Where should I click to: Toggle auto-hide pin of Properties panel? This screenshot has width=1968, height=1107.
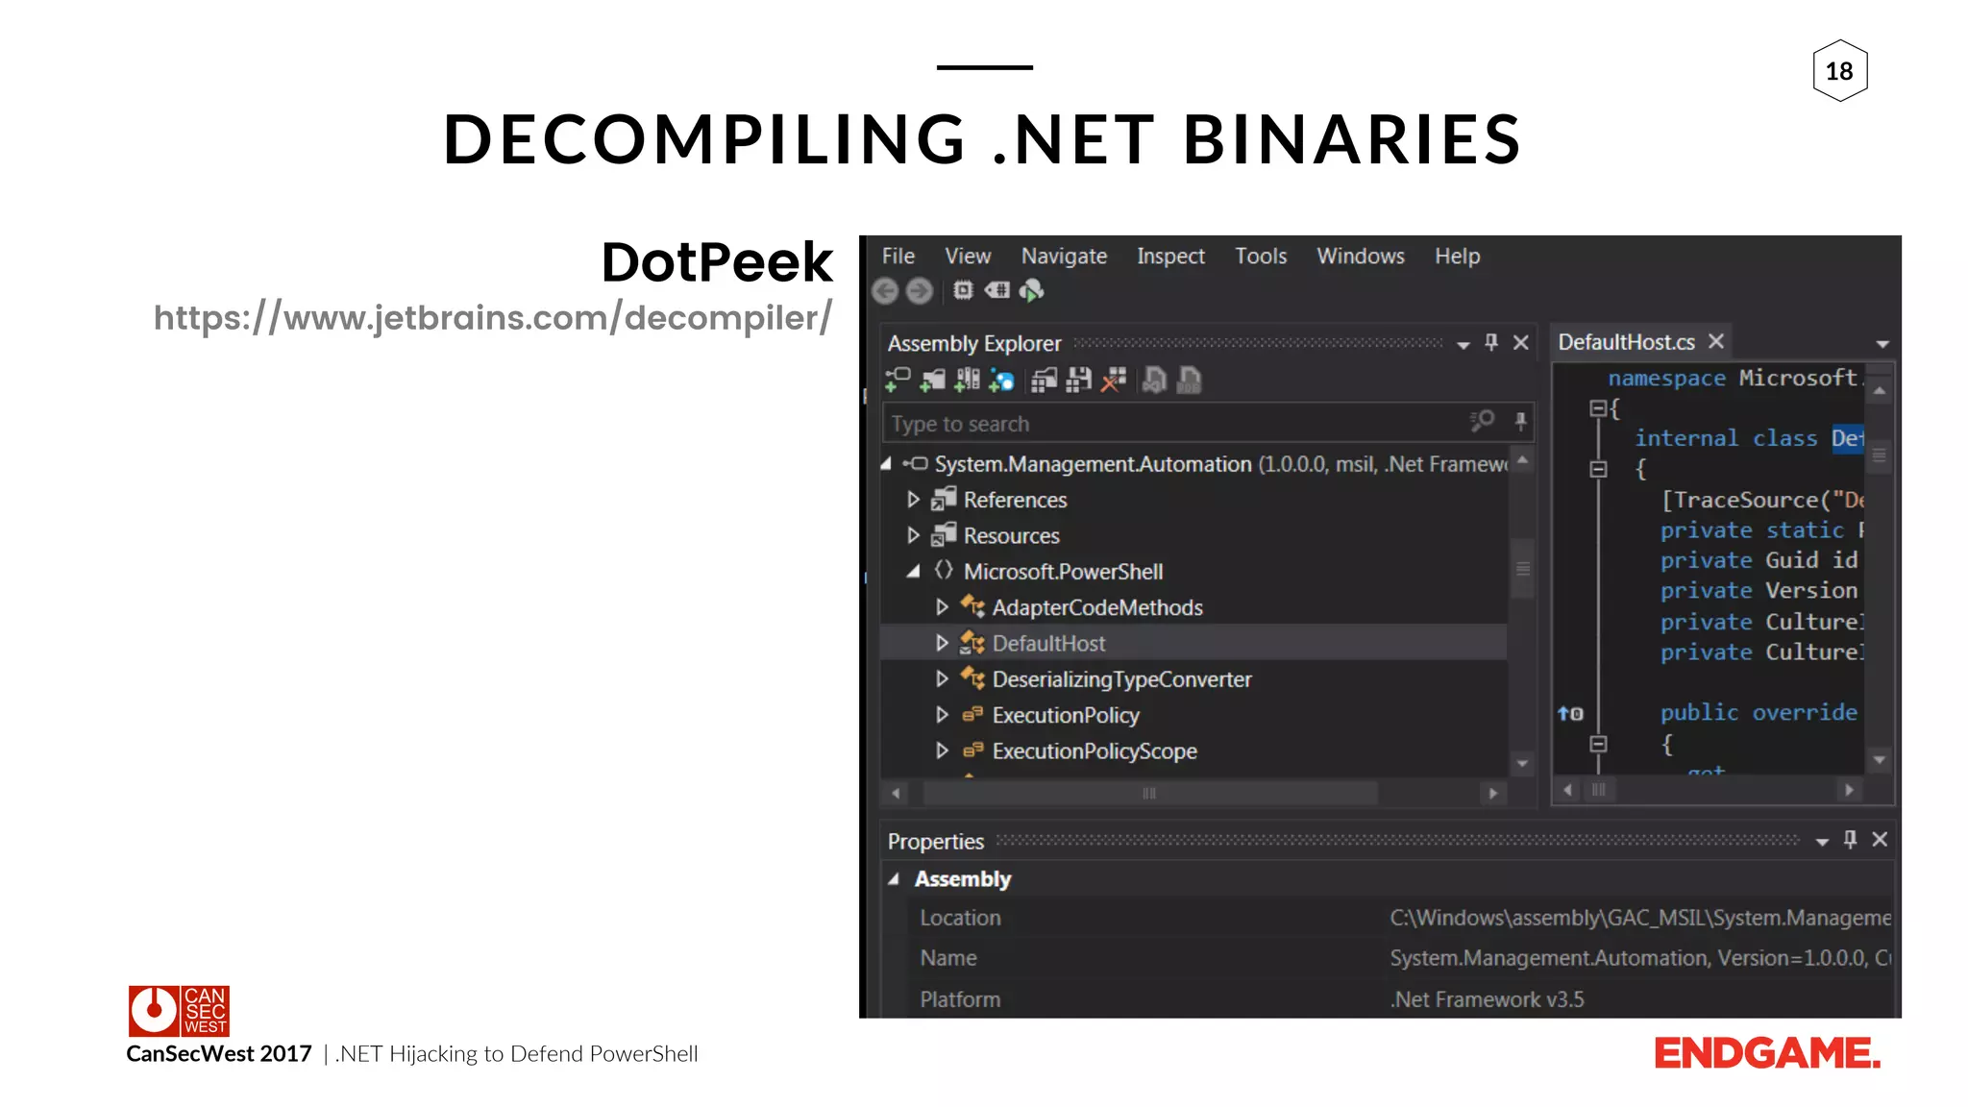(1851, 839)
